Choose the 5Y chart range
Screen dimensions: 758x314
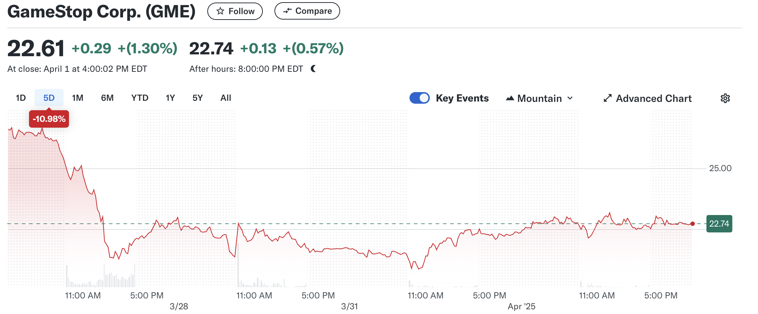point(197,98)
